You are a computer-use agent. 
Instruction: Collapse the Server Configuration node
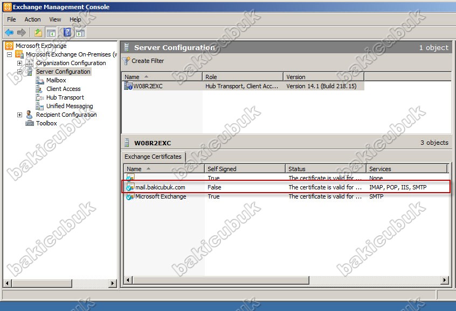tap(19, 72)
